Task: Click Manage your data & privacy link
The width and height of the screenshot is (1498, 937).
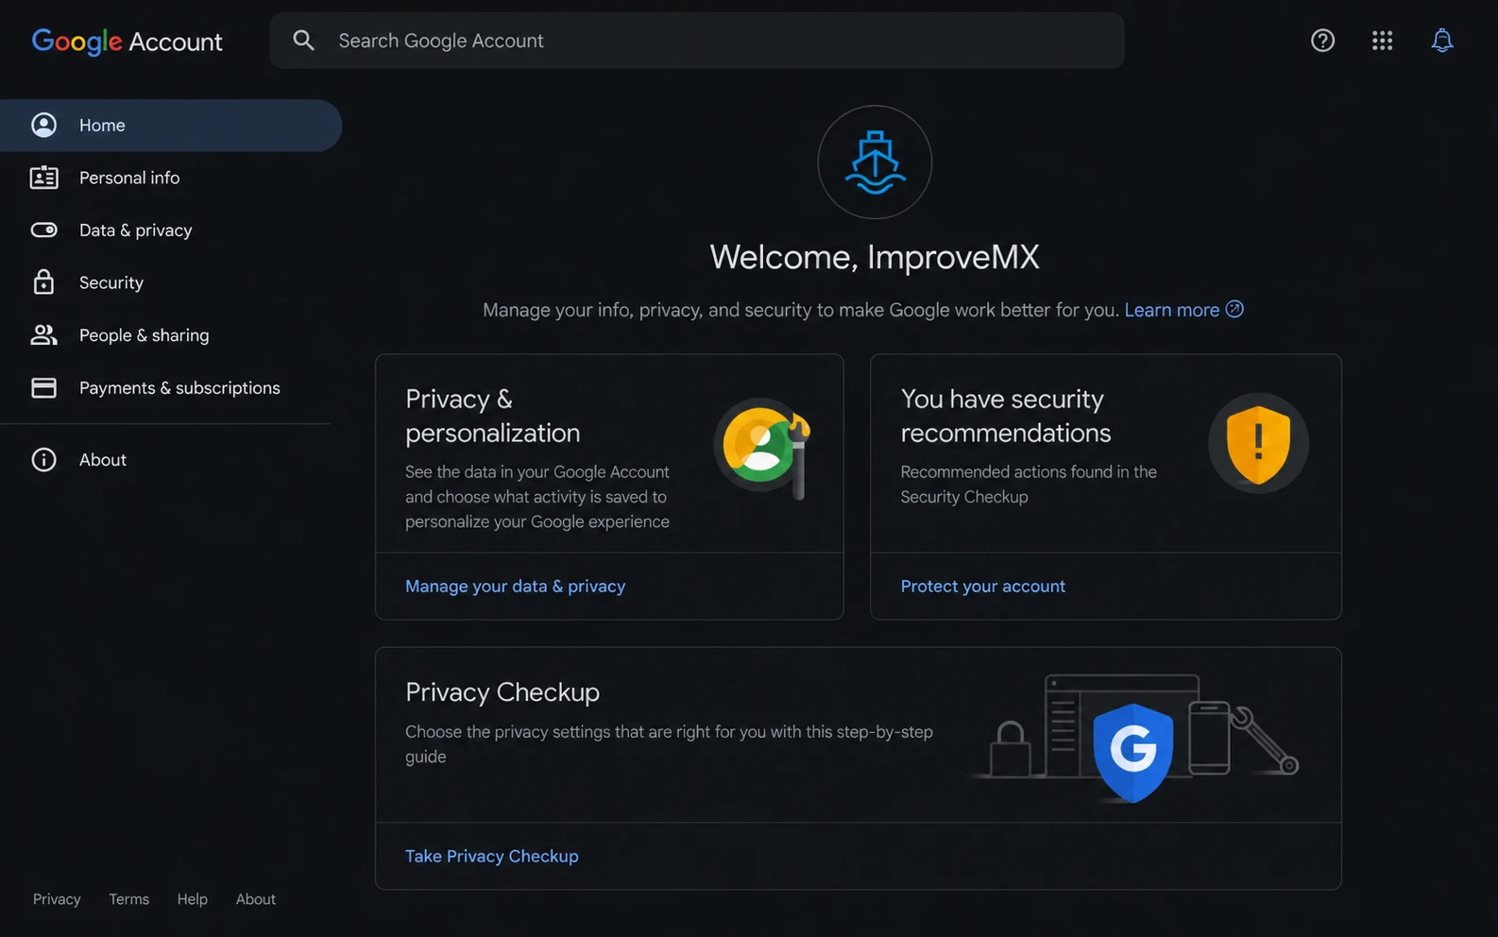Action: pos(515,586)
